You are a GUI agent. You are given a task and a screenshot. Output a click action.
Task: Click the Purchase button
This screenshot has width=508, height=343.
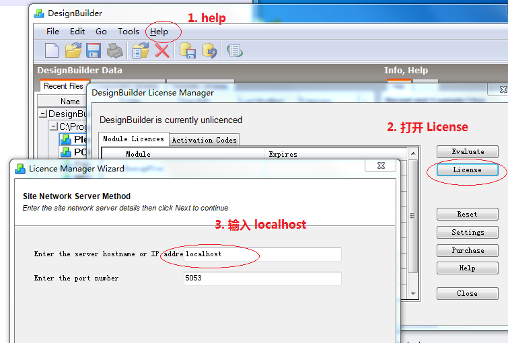(x=467, y=250)
